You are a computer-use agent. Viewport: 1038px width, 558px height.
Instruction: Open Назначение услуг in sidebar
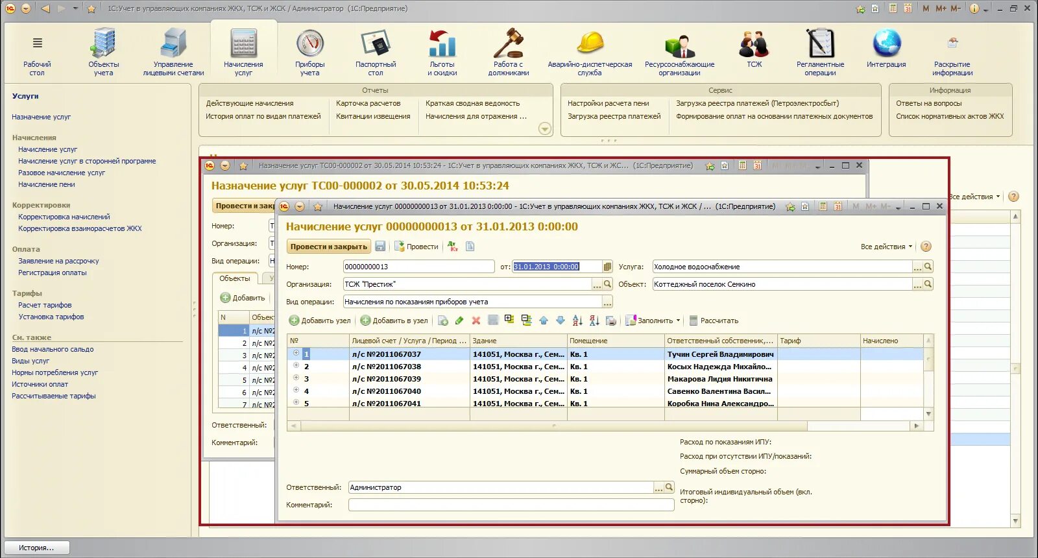click(41, 117)
